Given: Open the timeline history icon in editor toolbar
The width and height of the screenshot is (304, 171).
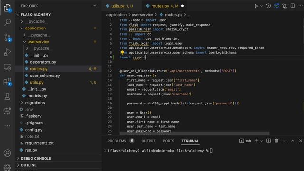Looking at the screenshot, I should tap(268, 6).
